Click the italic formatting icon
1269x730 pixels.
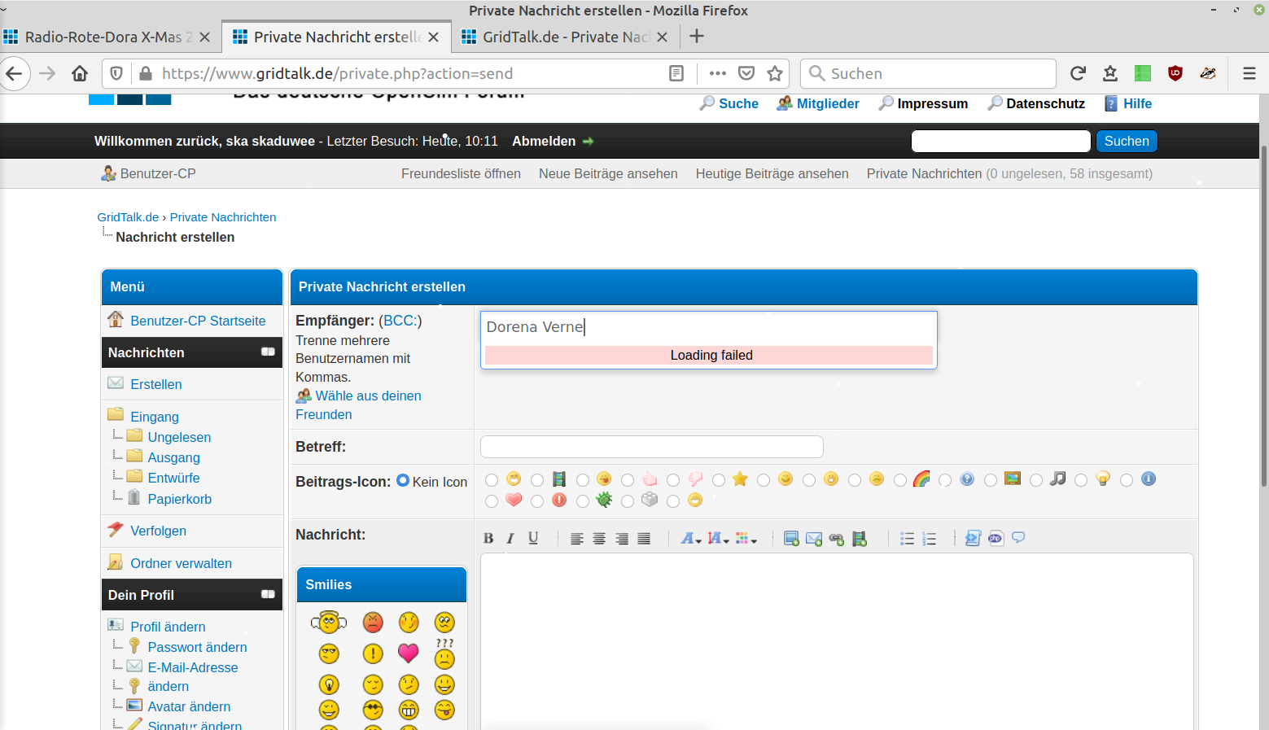(x=510, y=539)
